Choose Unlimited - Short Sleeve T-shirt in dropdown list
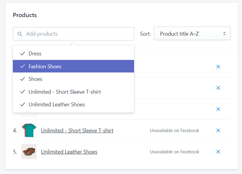The image size is (242, 174). 74,92
